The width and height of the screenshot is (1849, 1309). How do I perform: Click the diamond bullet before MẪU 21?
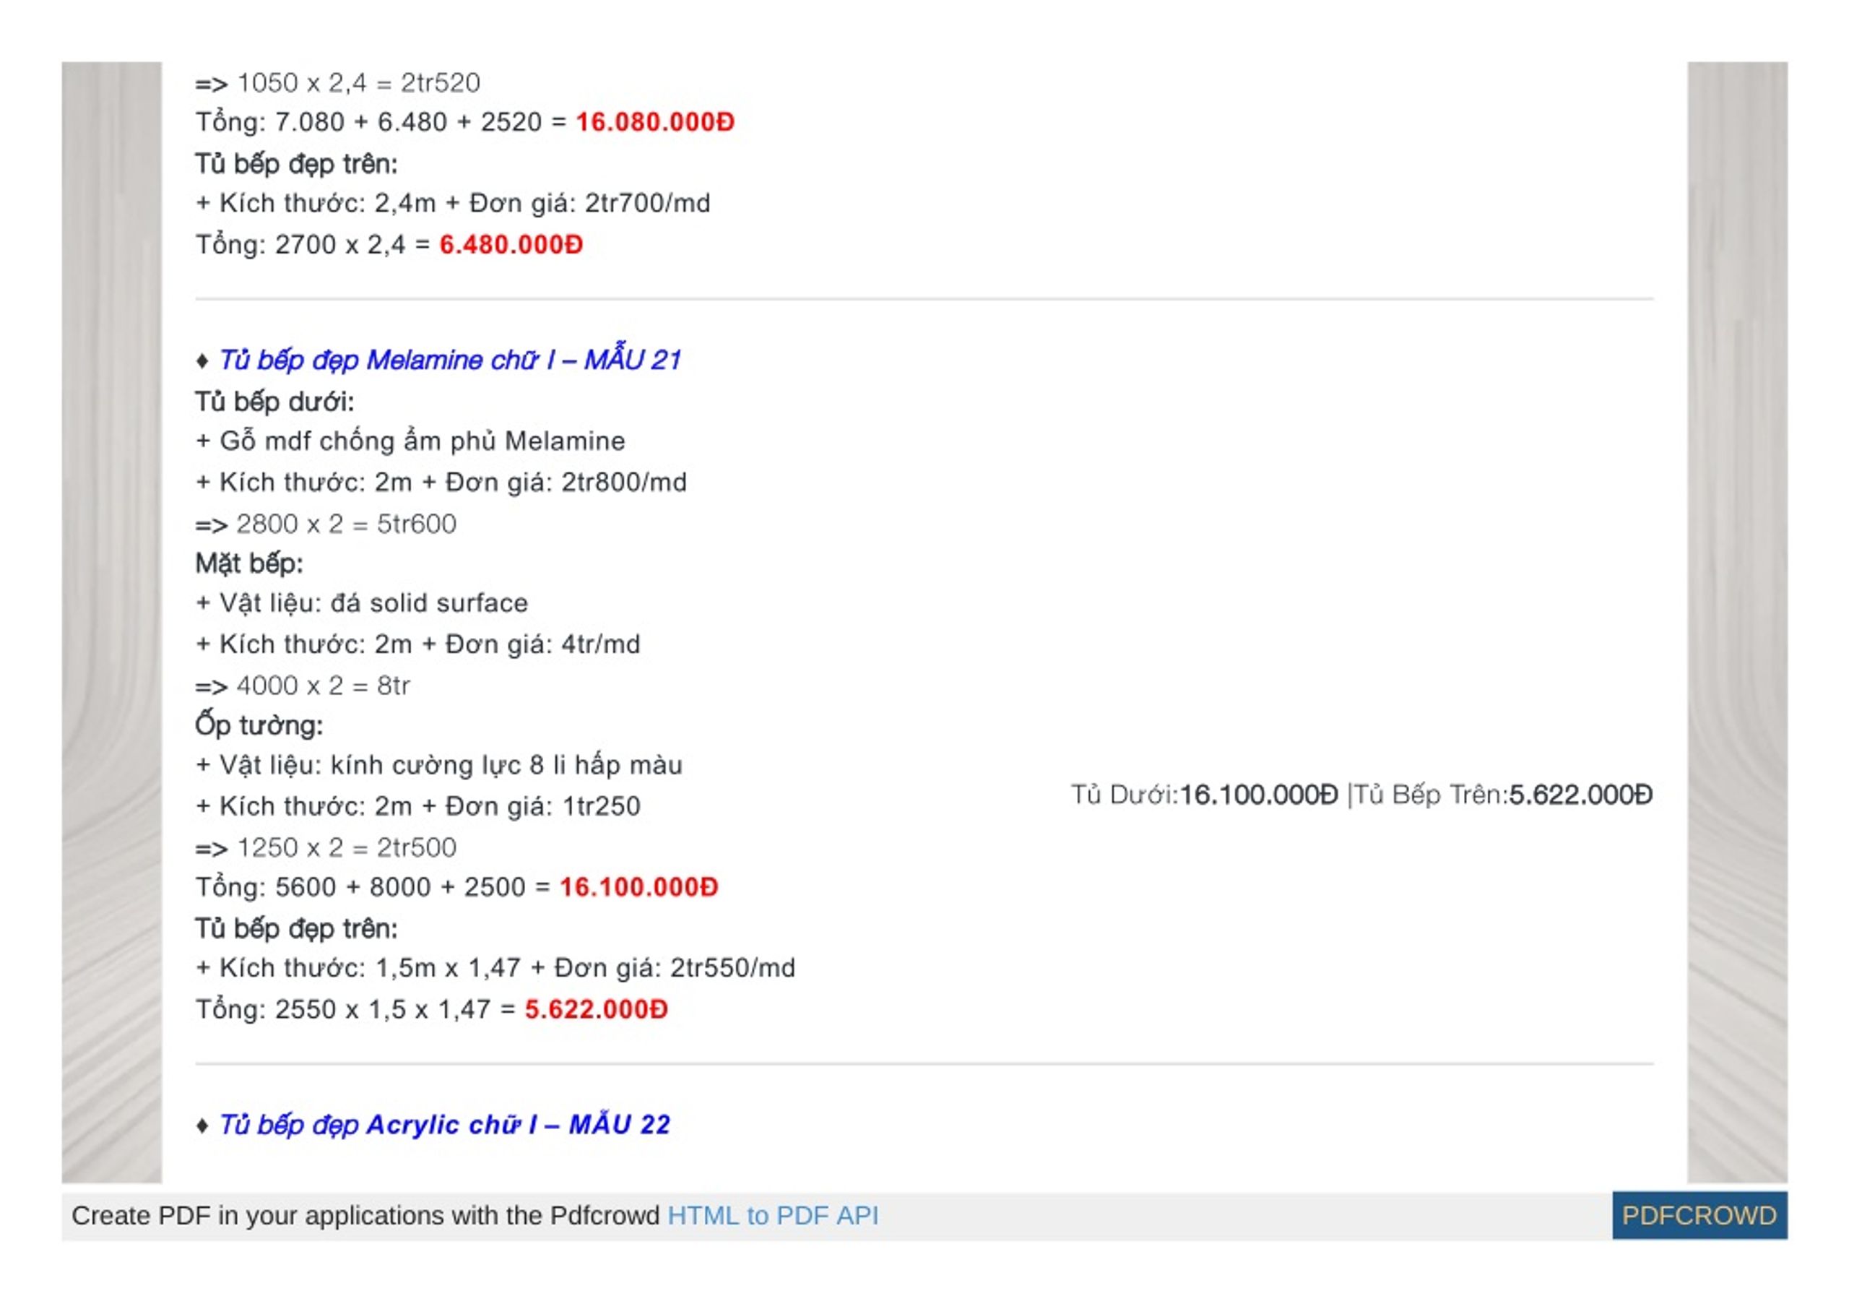pos(202,360)
